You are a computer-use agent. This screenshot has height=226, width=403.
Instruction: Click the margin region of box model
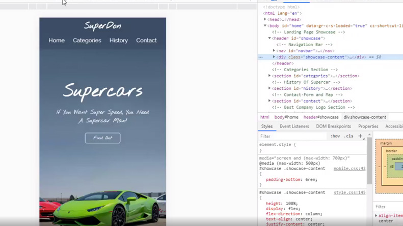click(386, 143)
